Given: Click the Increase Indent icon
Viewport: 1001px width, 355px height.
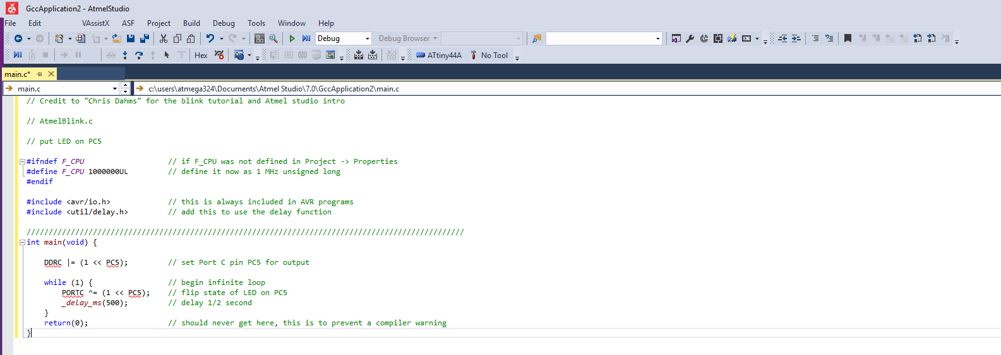Looking at the screenshot, I should tap(796, 38).
